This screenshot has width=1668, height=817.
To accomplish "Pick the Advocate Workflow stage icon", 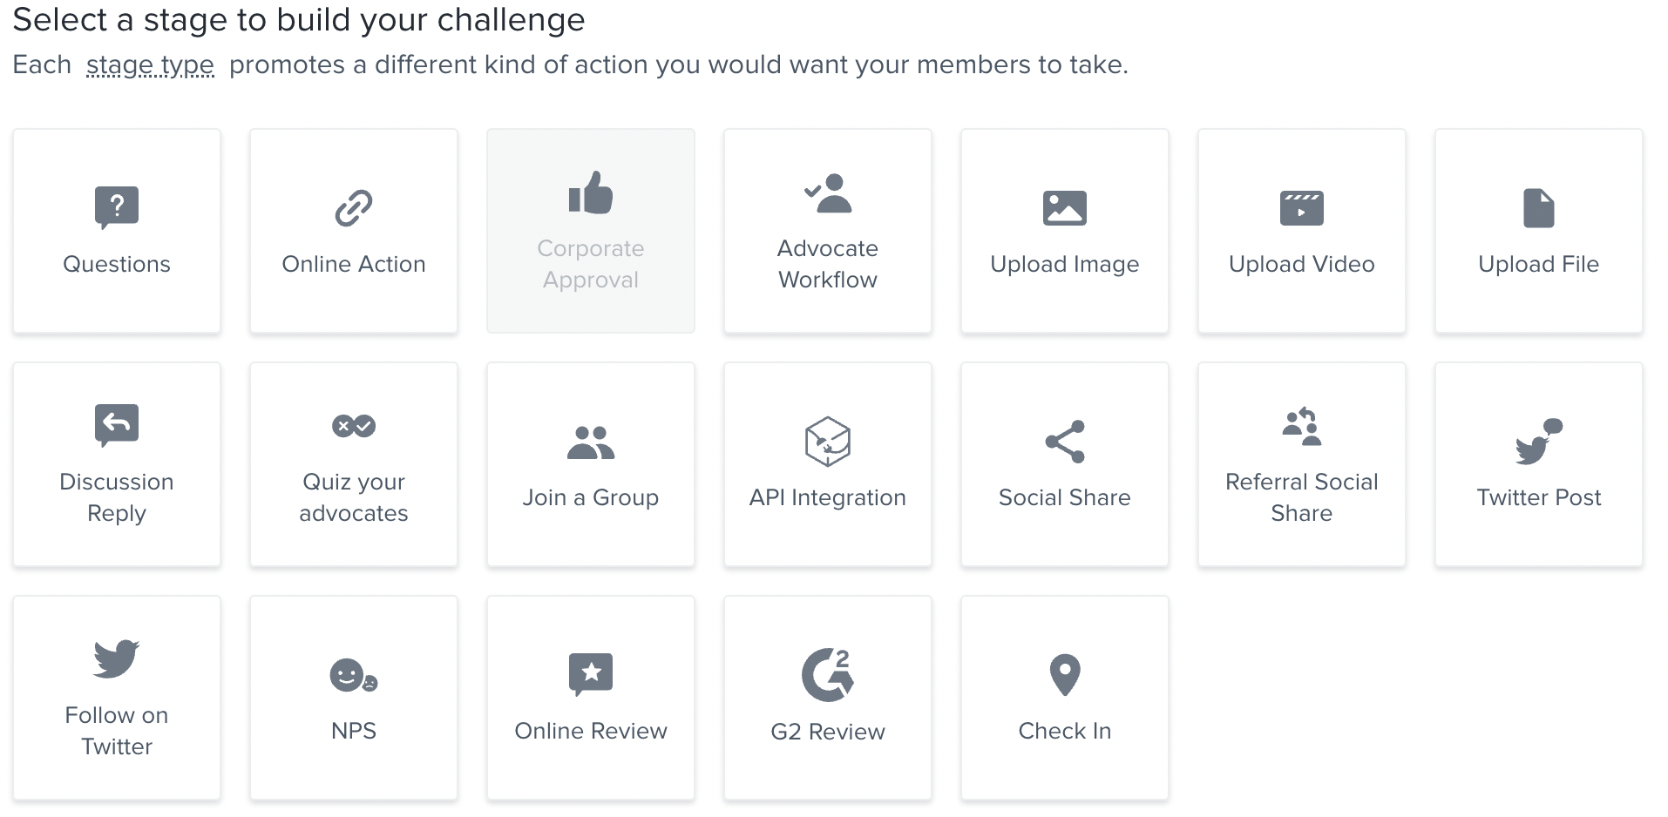I will click(828, 193).
